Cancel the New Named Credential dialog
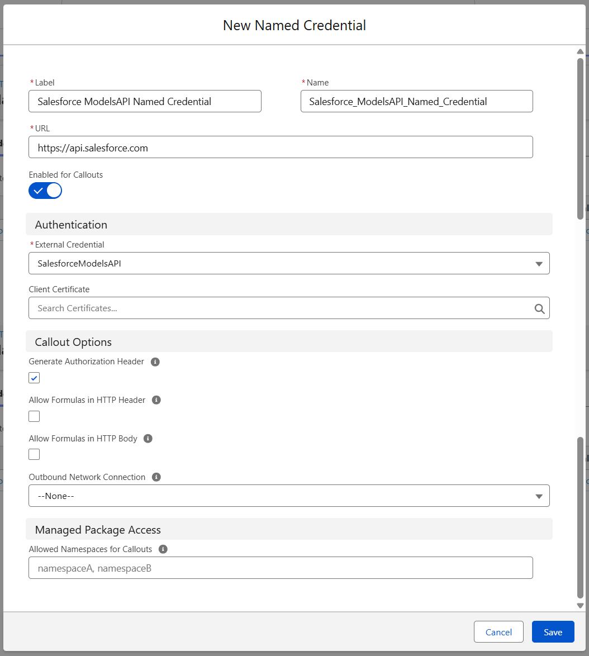 (x=498, y=632)
